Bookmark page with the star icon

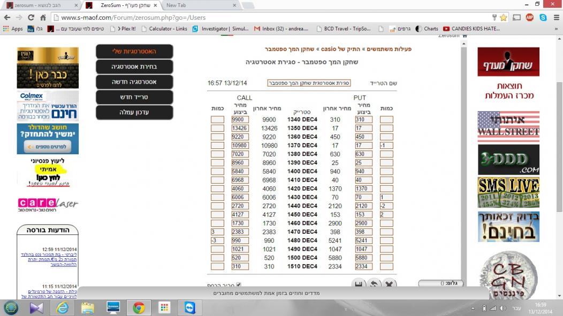pyautogui.click(x=503, y=17)
